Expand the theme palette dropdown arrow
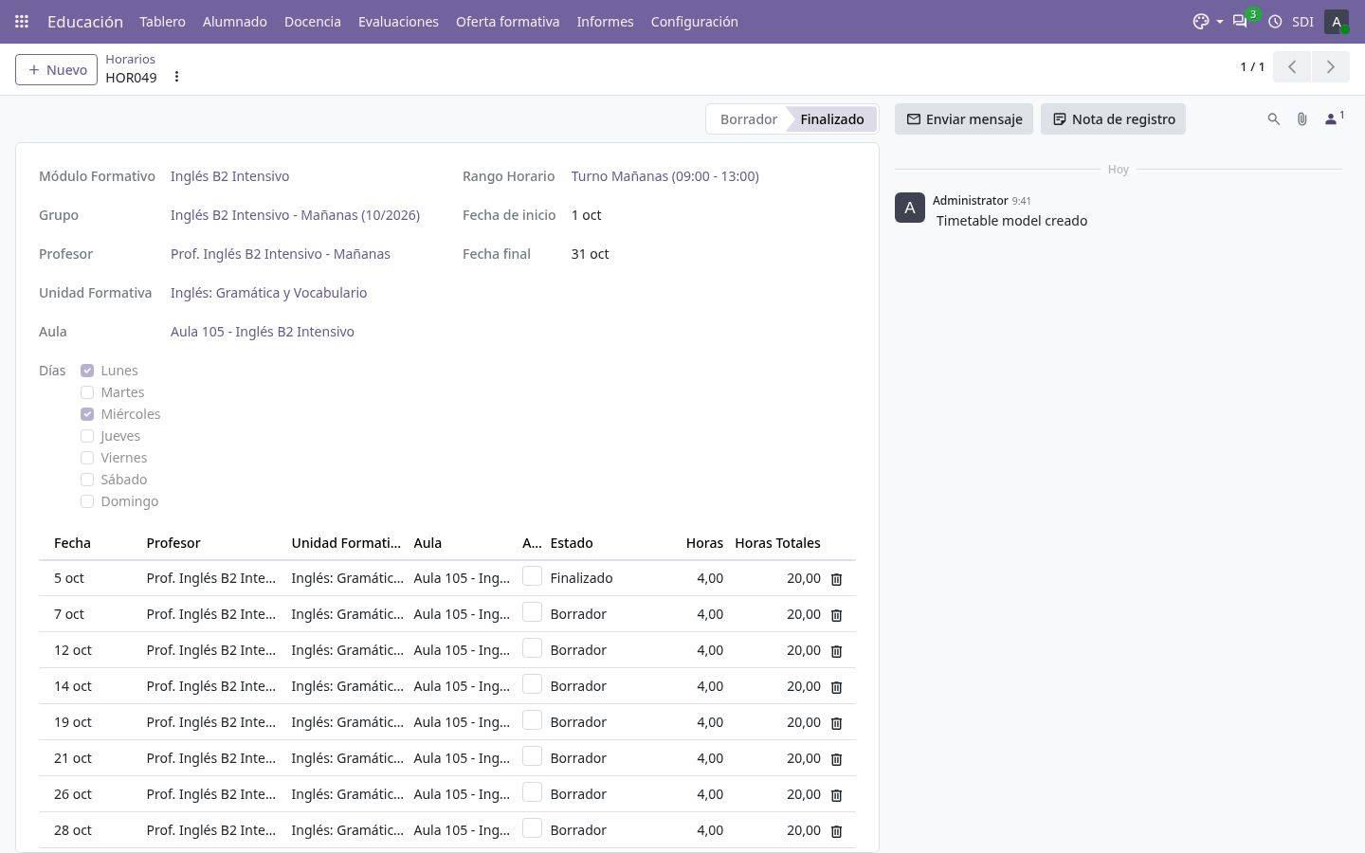 [x=1219, y=22]
